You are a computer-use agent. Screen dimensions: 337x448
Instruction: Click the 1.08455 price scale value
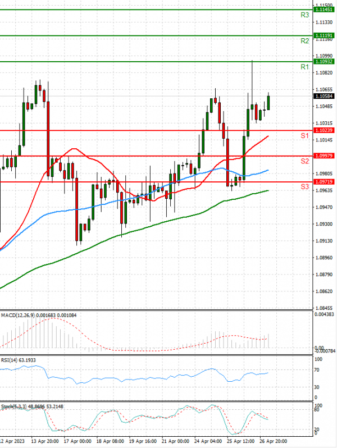coord(324,308)
